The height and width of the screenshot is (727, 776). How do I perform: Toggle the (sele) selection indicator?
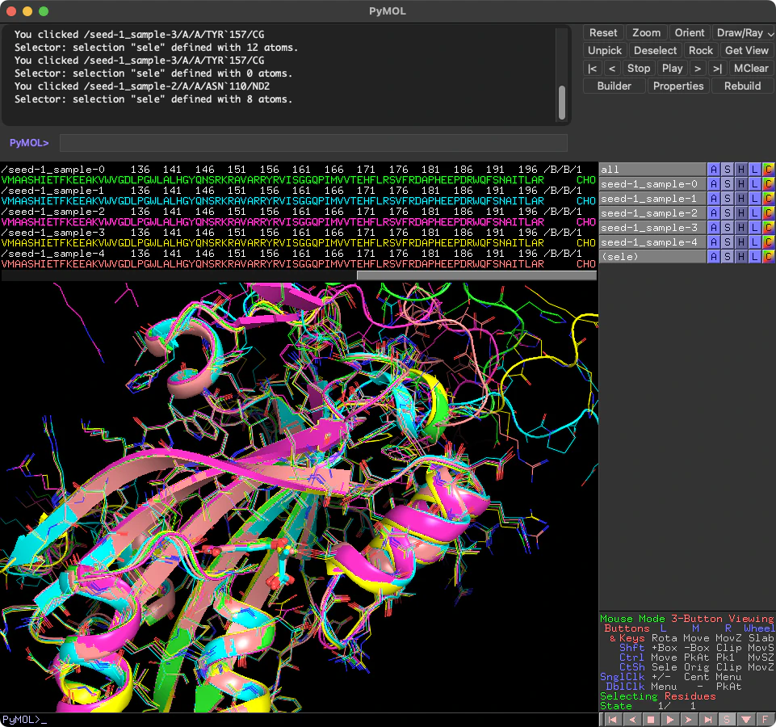point(652,257)
